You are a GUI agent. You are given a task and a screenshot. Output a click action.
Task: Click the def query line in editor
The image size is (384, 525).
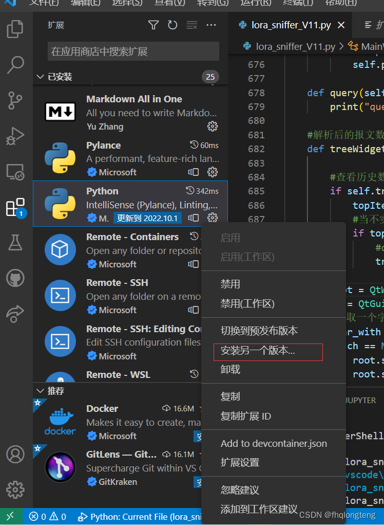point(345,93)
